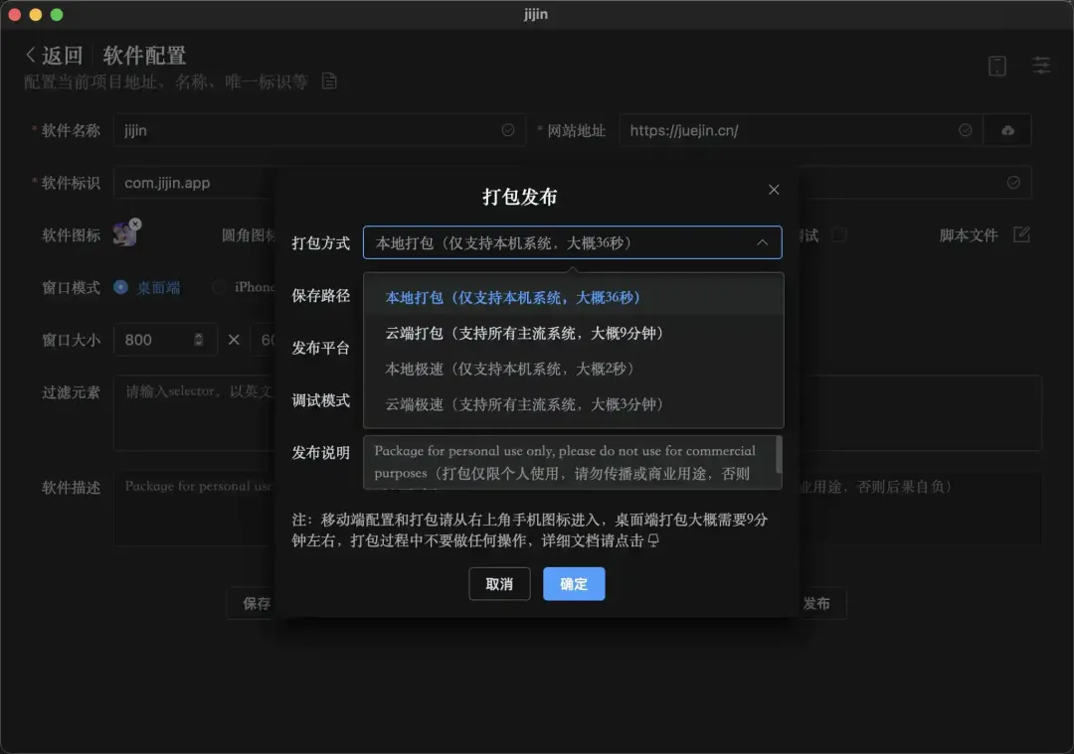Collapse the 打包方式 dropdown chevron
This screenshot has height=754, width=1074.
click(763, 241)
